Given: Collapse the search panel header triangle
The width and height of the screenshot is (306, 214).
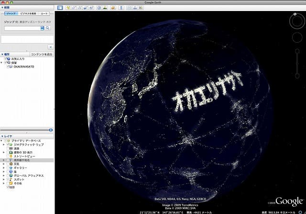Looking at the screenshot, I should click(2, 8).
